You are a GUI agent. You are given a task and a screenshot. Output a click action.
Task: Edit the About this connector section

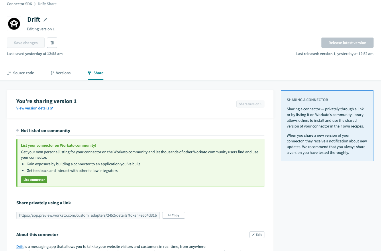257,235
